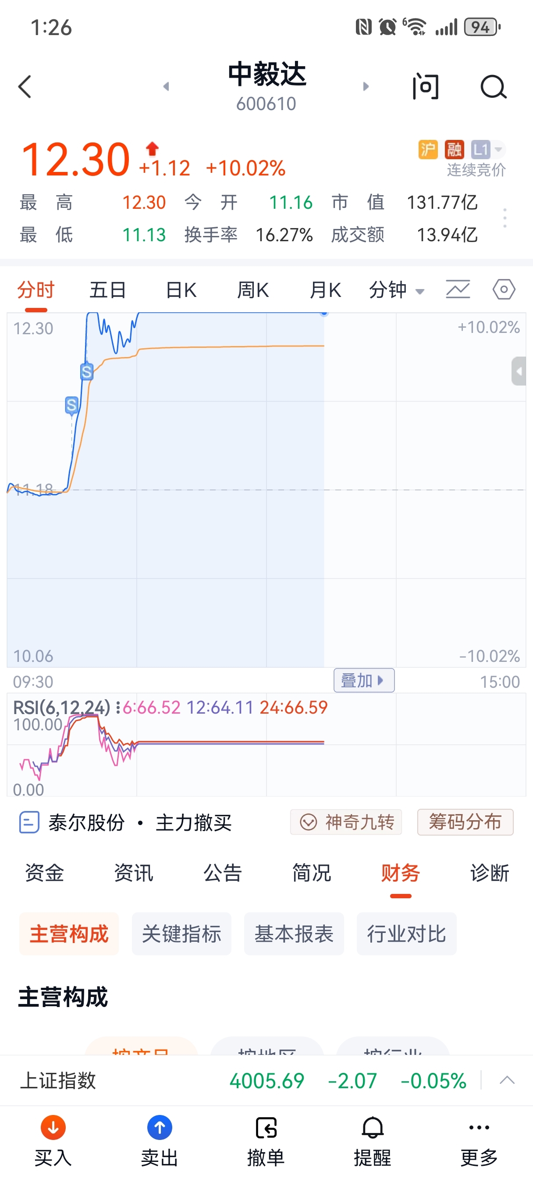Open the 分钟 interval dropdown
The height and width of the screenshot is (1179, 533).
[x=396, y=290]
